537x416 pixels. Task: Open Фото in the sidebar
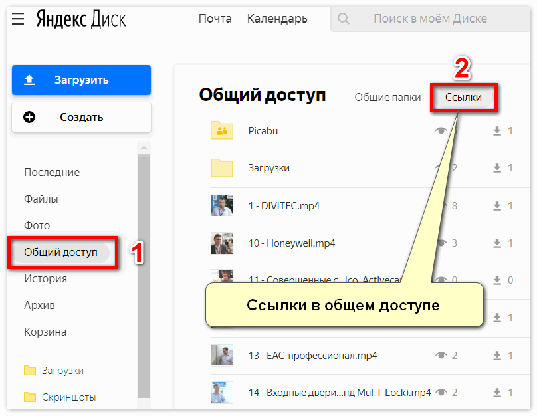37,226
